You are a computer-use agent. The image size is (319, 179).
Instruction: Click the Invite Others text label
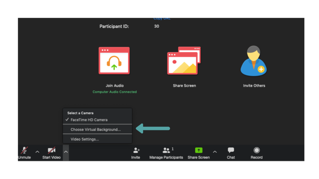coord(254,86)
